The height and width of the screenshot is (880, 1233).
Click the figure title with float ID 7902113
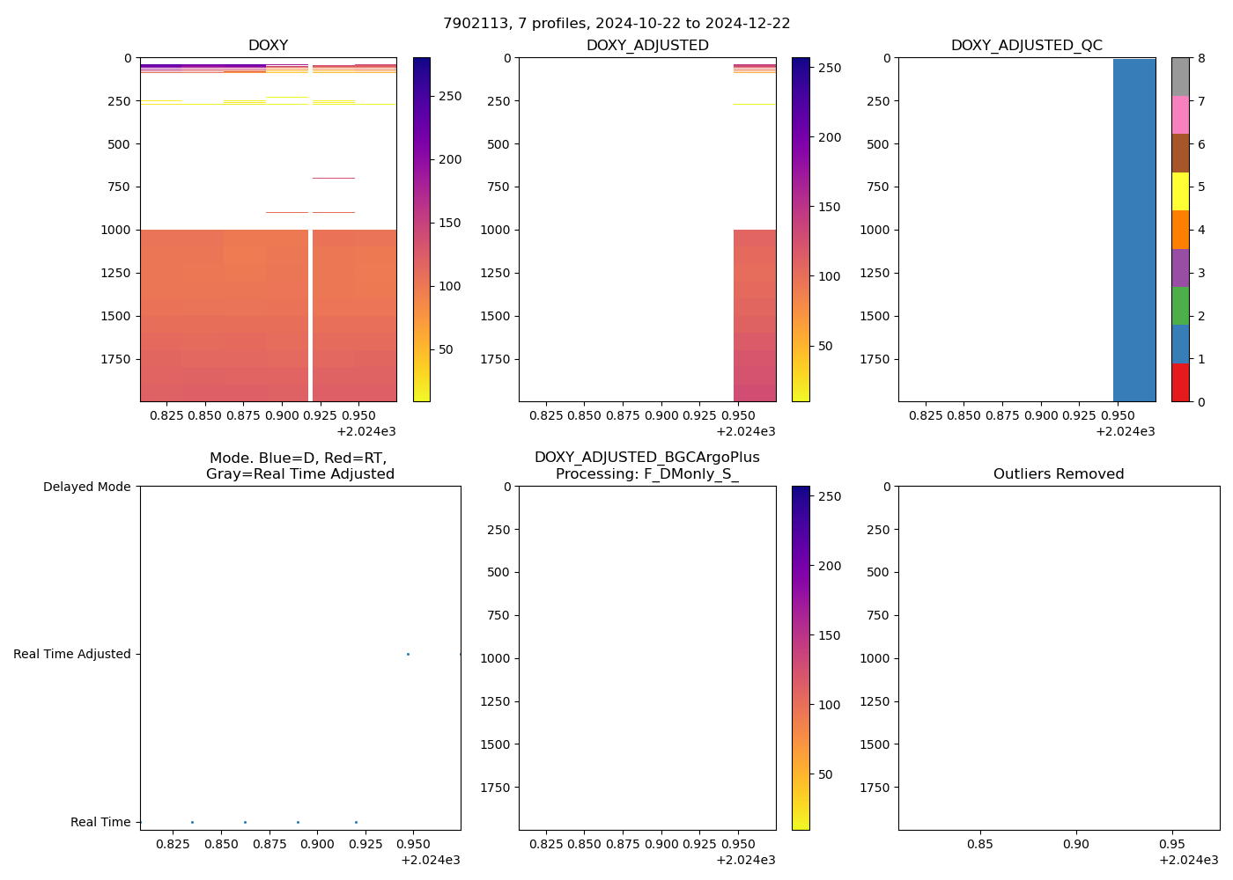pos(616,24)
